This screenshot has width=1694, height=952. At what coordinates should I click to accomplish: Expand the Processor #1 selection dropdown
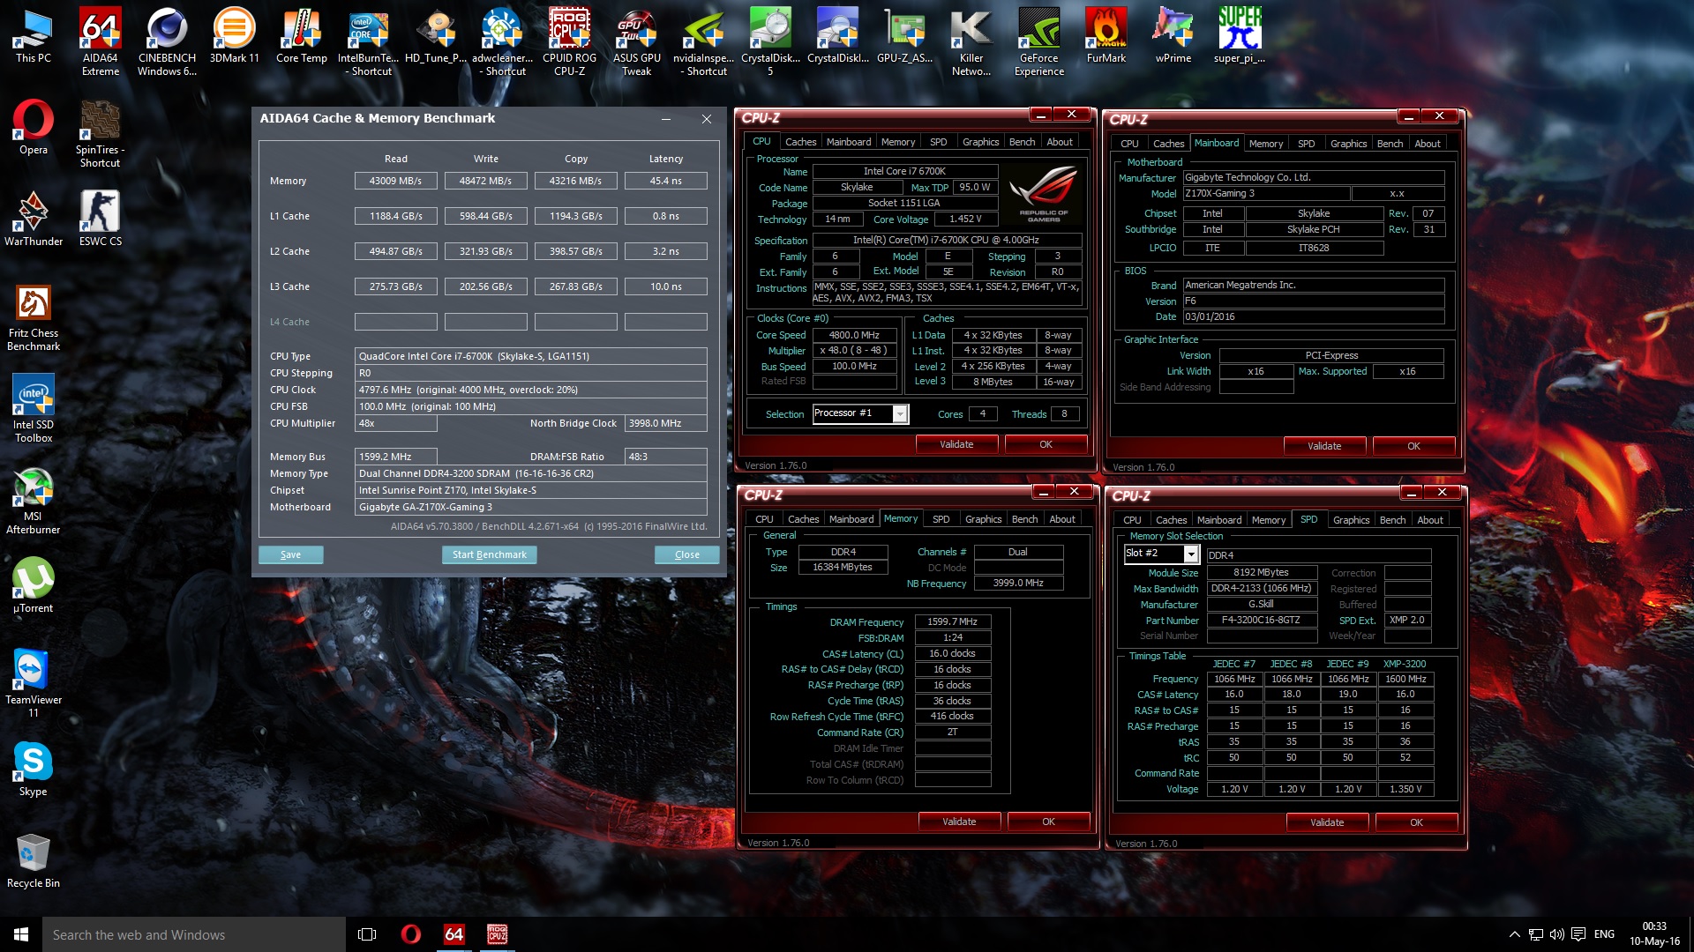click(x=900, y=414)
